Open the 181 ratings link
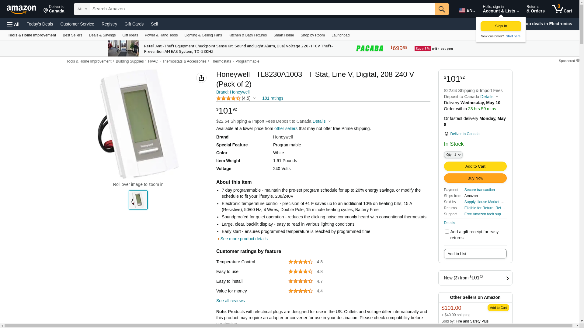The image size is (584, 328). (x=273, y=98)
